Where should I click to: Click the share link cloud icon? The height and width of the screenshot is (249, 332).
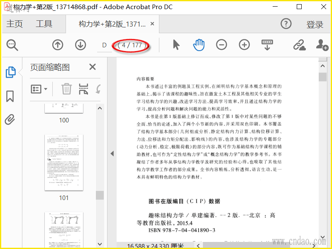click(x=299, y=45)
